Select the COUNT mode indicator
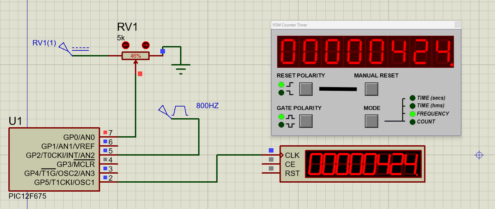 [413, 122]
